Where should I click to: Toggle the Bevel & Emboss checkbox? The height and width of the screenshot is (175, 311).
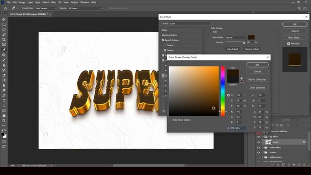point(163,40)
